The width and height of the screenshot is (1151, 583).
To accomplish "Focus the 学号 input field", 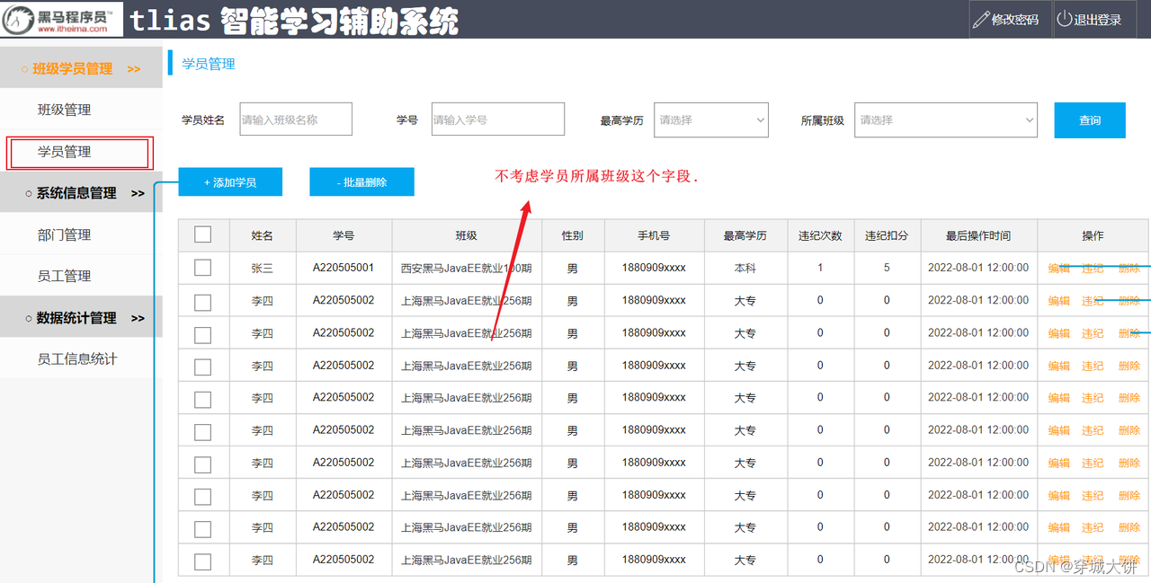I will pos(498,119).
